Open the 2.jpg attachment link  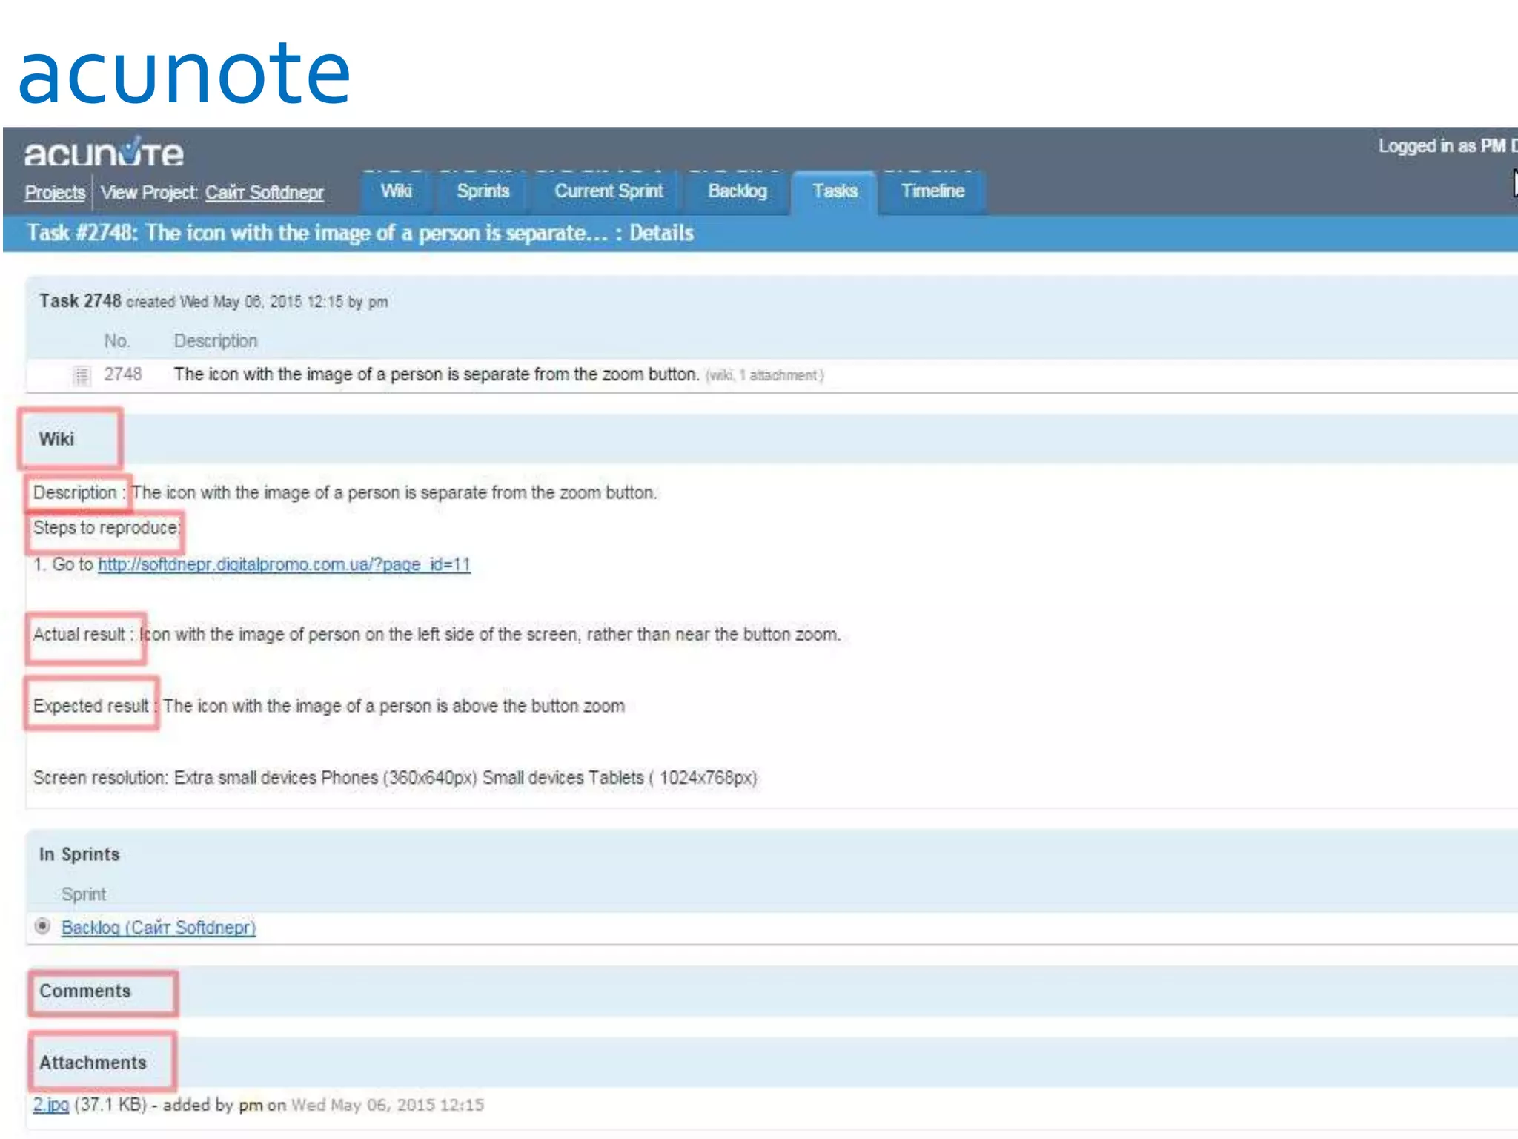click(50, 1105)
